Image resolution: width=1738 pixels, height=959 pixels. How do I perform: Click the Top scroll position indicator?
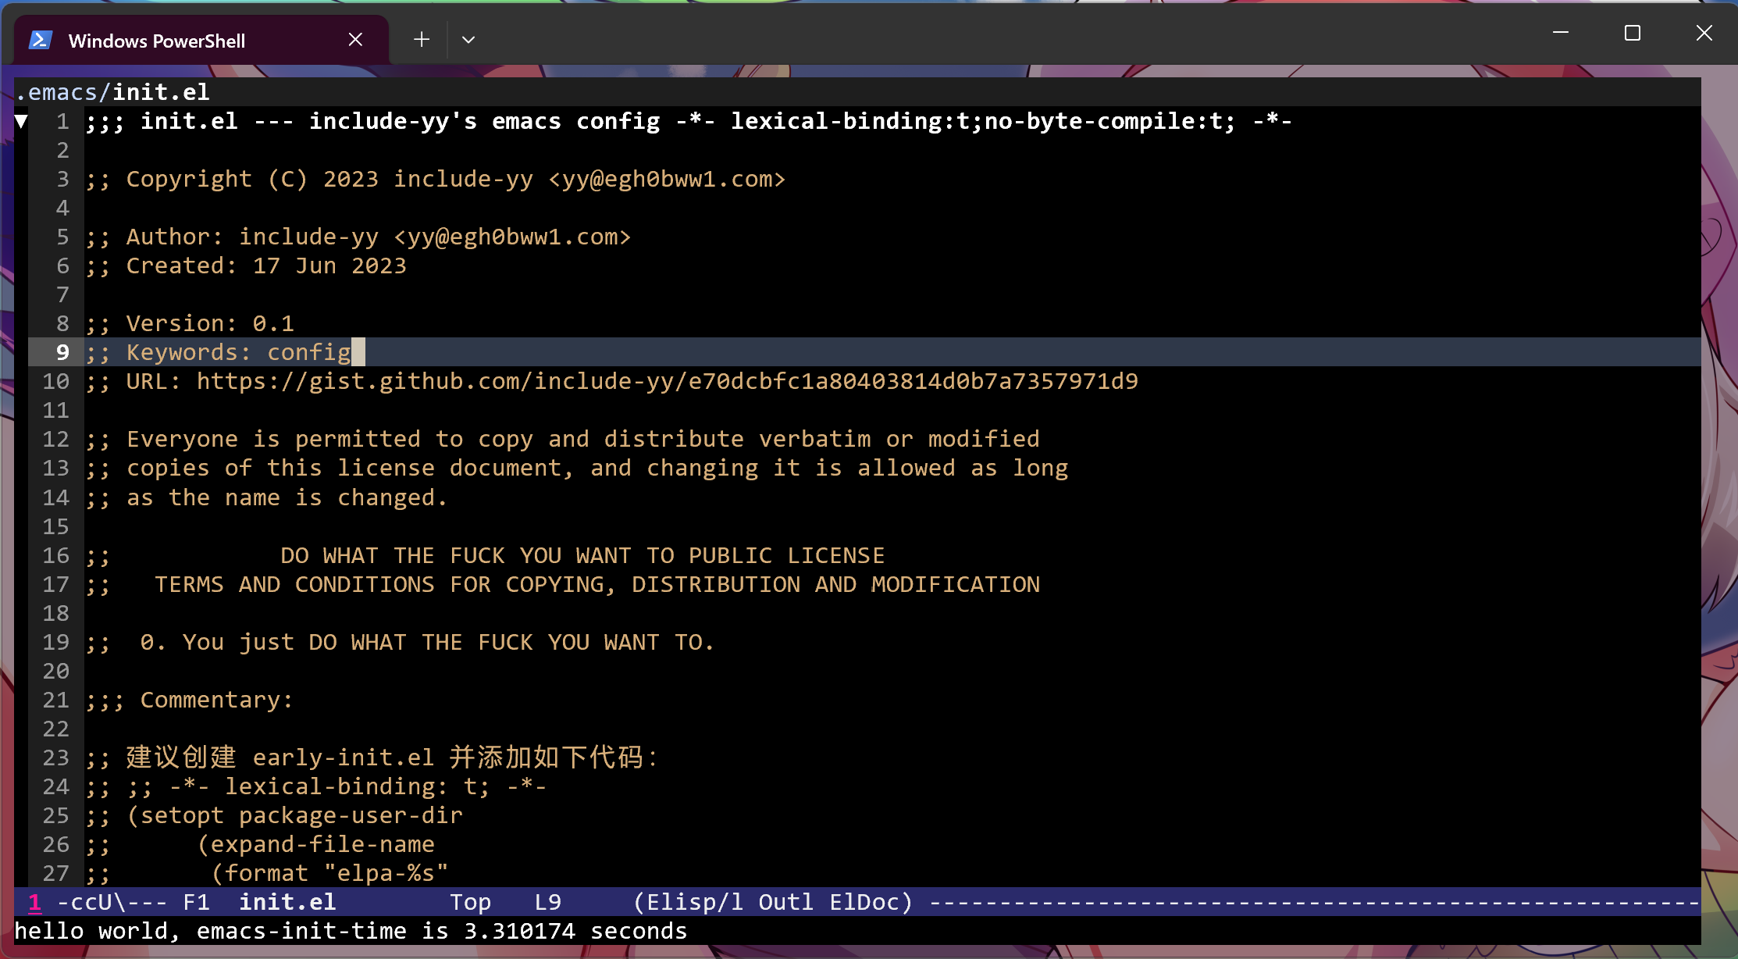pos(470,902)
